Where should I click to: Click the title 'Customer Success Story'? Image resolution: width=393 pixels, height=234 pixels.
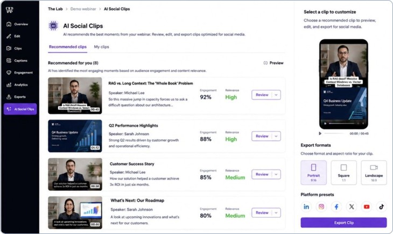click(132, 164)
